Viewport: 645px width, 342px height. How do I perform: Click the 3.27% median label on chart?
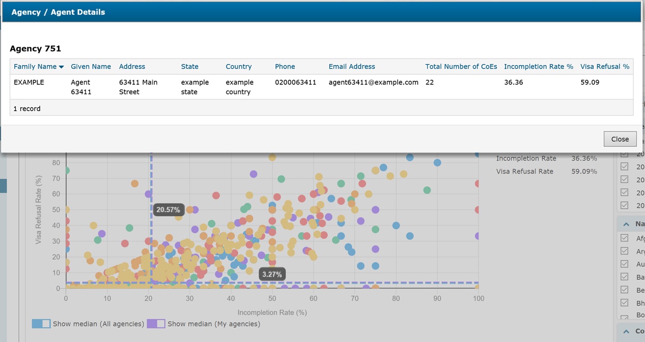click(x=272, y=274)
